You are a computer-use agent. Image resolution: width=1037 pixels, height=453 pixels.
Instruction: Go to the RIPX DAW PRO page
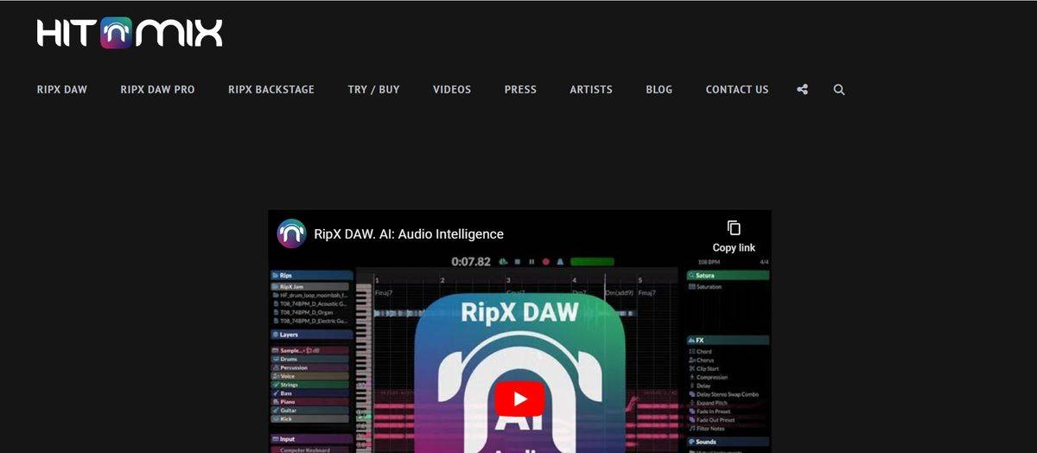click(157, 89)
